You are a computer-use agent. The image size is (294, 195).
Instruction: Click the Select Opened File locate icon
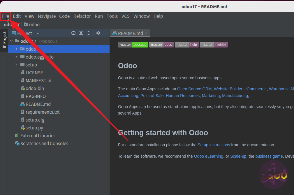[73, 33]
